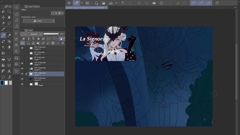Viewport: 240px width, 135px height.
Task: Click the New raster layer icon
Action: pos(28,43)
